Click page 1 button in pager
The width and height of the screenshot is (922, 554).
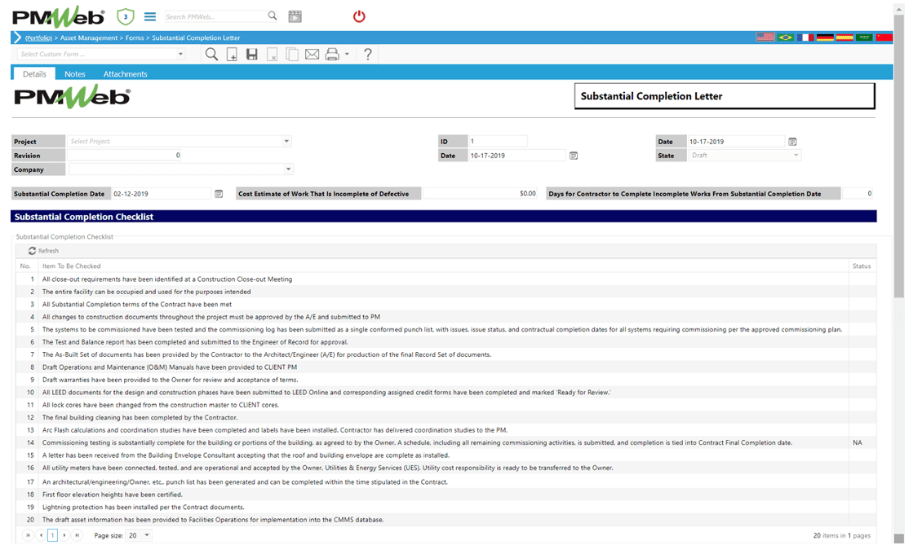coord(52,535)
